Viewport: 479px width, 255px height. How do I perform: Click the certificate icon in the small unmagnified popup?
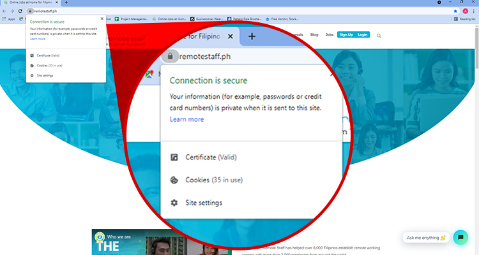point(32,55)
